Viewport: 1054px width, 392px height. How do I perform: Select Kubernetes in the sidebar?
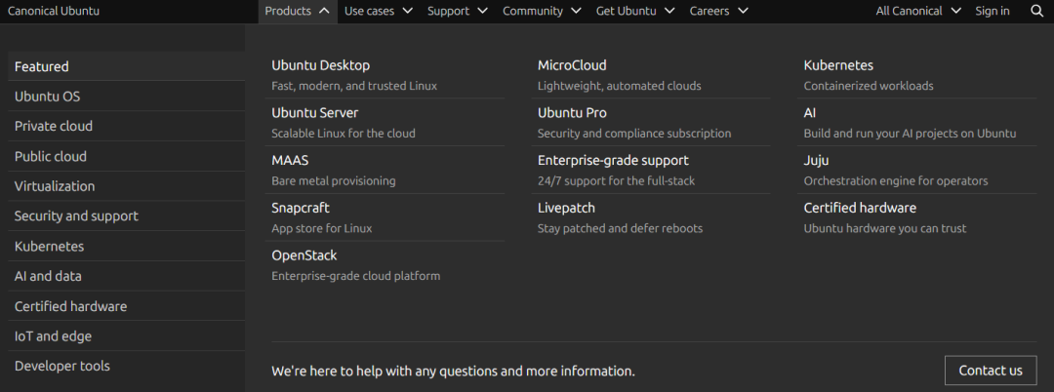point(126,247)
